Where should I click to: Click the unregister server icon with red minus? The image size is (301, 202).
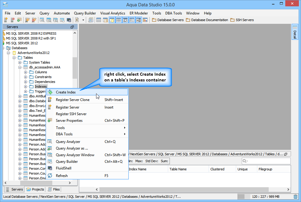pyautogui.click(x=12, y=20)
